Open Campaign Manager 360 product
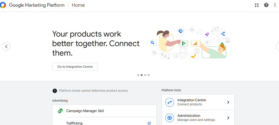 104,111
